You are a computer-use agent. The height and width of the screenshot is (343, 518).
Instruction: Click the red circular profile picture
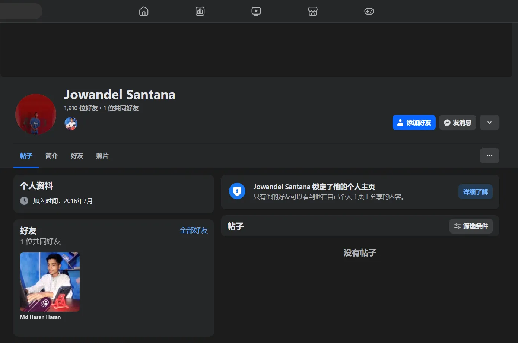click(x=35, y=114)
